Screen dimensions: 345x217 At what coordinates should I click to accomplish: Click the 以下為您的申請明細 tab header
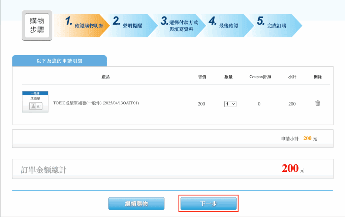[x=59, y=61]
